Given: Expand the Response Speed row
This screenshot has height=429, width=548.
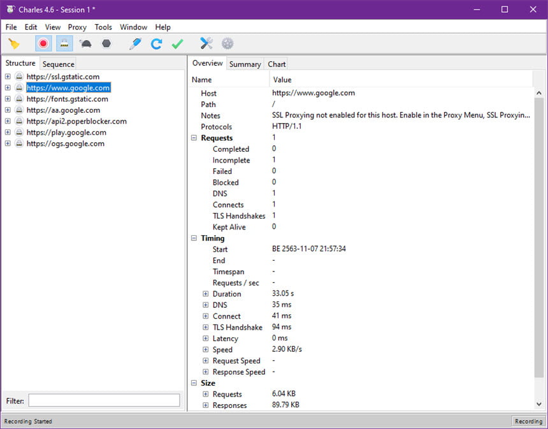Looking at the screenshot, I should click(x=205, y=372).
